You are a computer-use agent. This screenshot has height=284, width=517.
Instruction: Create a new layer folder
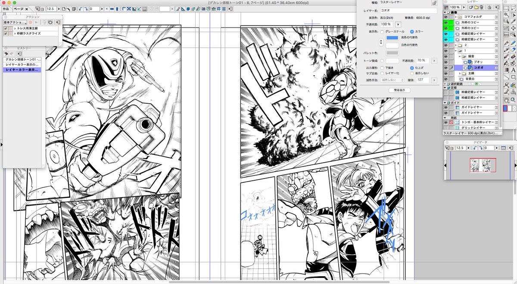click(x=476, y=7)
